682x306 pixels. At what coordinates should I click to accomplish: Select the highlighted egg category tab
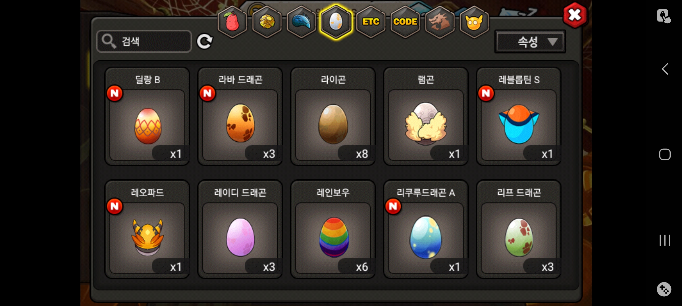336,22
